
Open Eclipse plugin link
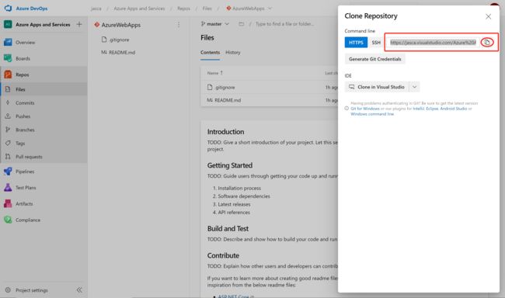(x=432, y=109)
